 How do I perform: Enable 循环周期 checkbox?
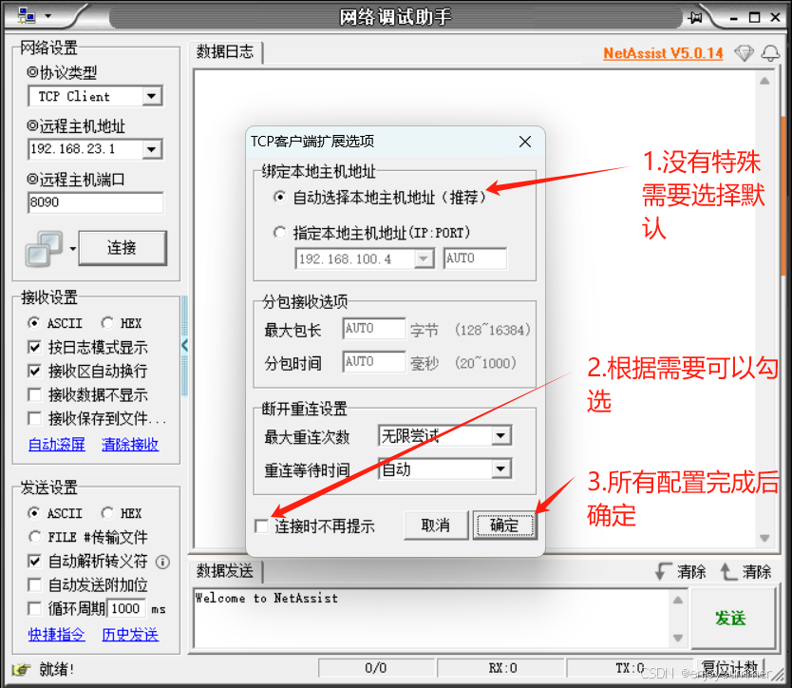click(x=34, y=608)
